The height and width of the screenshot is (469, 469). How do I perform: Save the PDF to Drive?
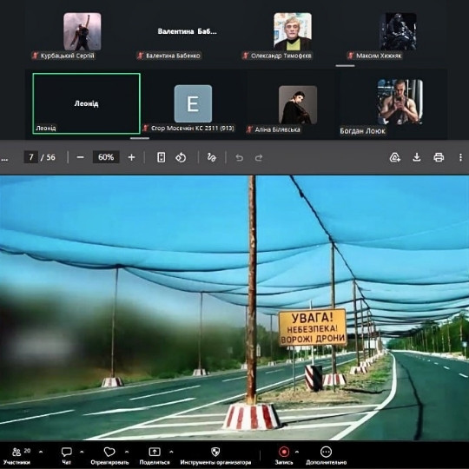click(395, 157)
